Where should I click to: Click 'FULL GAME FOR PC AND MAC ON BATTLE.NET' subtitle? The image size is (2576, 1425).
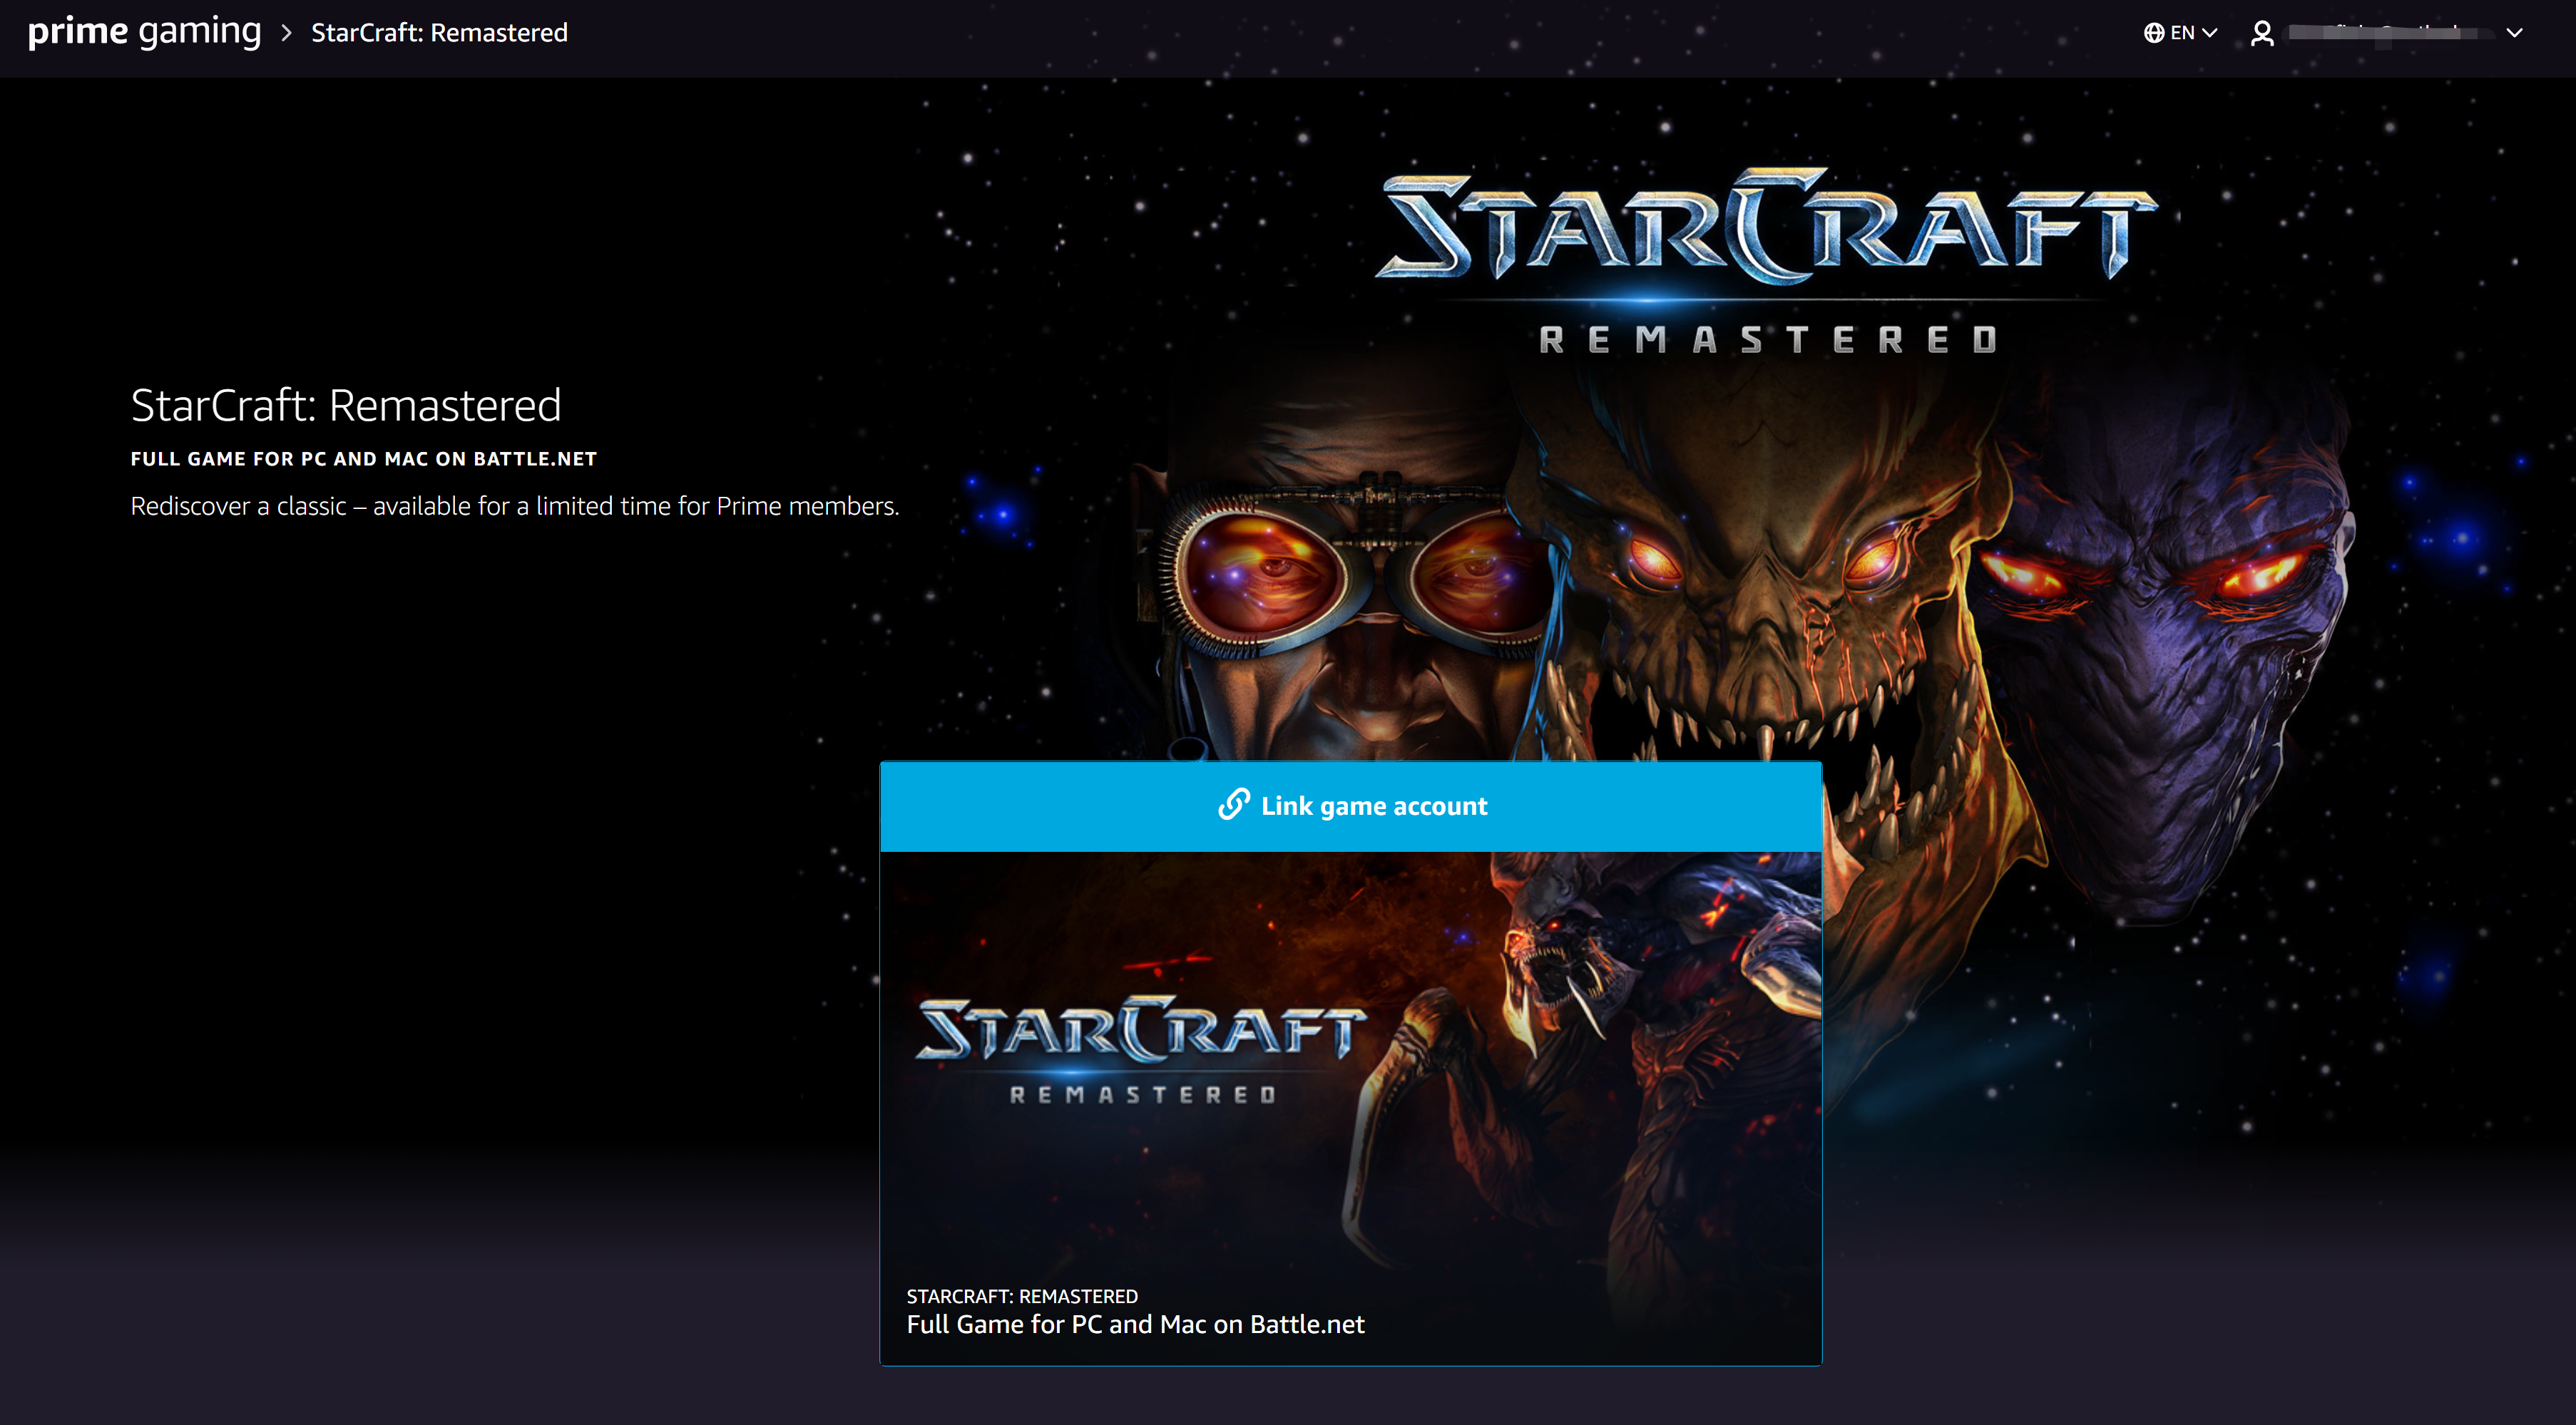(364, 458)
